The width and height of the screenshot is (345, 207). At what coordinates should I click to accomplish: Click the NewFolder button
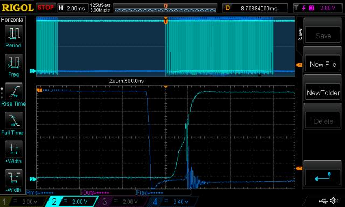pos(322,93)
